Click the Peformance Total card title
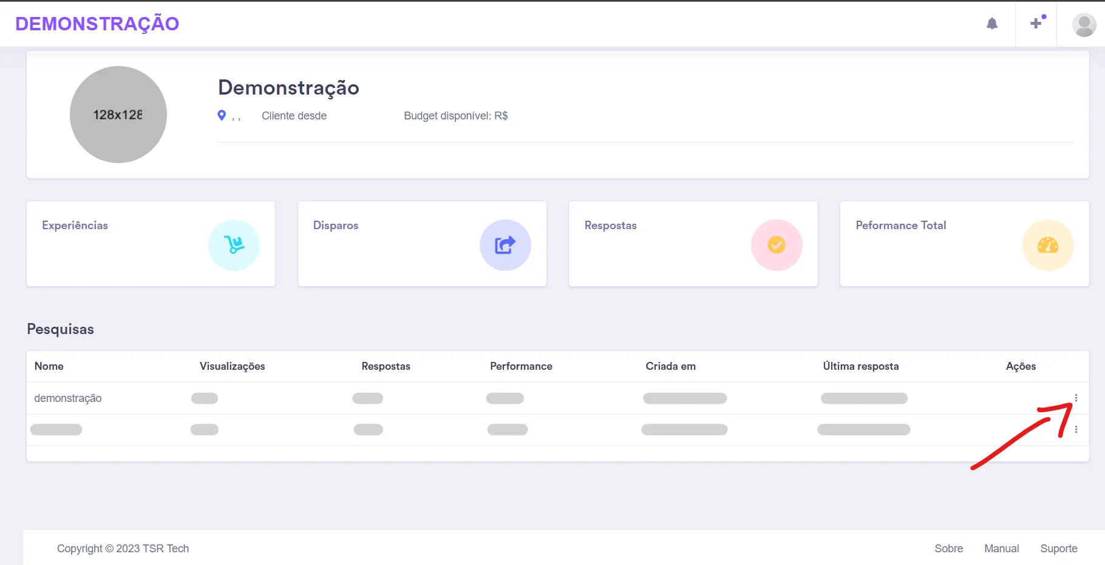The image size is (1105, 565). click(x=901, y=226)
